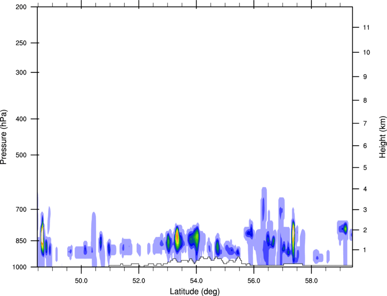The width and height of the screenshot is (387, 296).
Task: Click the 54.0 latitude tick label
Action: [196, 281]
